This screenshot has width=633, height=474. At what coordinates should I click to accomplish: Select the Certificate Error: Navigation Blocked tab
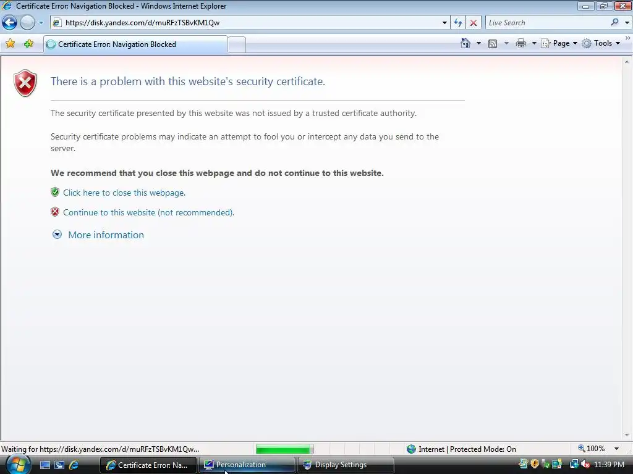click(x=135, y=44)
